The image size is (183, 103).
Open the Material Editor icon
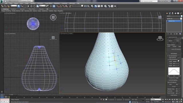(106, 6)
